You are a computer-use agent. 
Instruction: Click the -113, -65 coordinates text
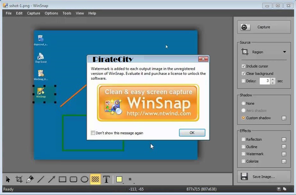136,189
